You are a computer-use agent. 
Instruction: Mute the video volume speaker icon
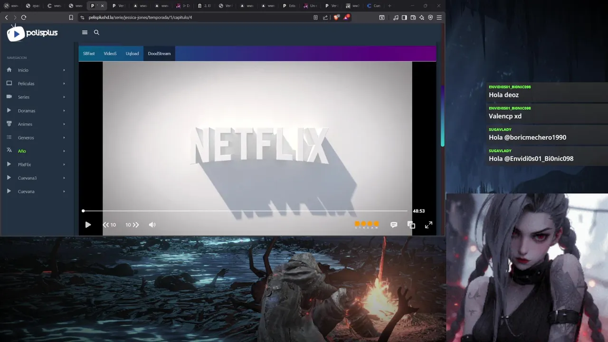(x=152, y=225)
